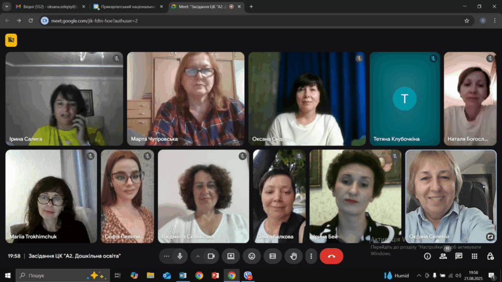Toggle closed captions in Meet
Image resolution: width=502 pixels, height=282 pixels.
tap(273, 256)
